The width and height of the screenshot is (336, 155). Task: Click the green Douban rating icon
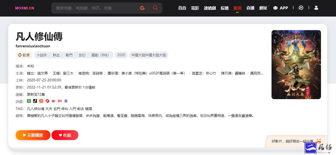point(29,101)
